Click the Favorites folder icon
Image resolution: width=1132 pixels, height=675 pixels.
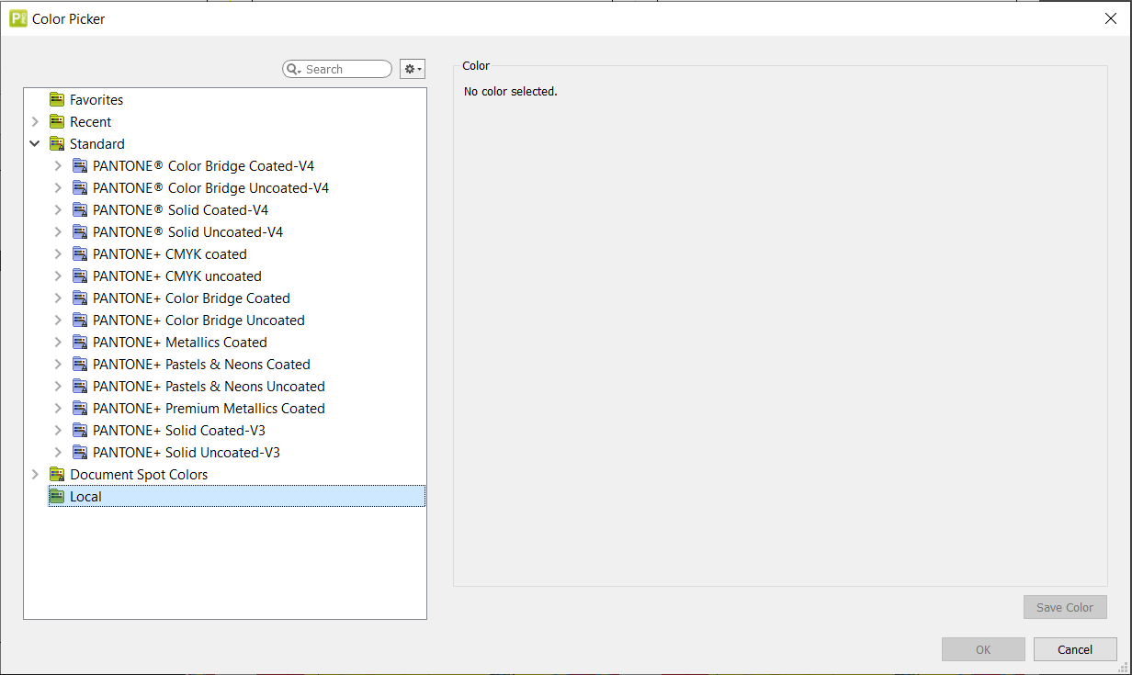click(57, 100)
